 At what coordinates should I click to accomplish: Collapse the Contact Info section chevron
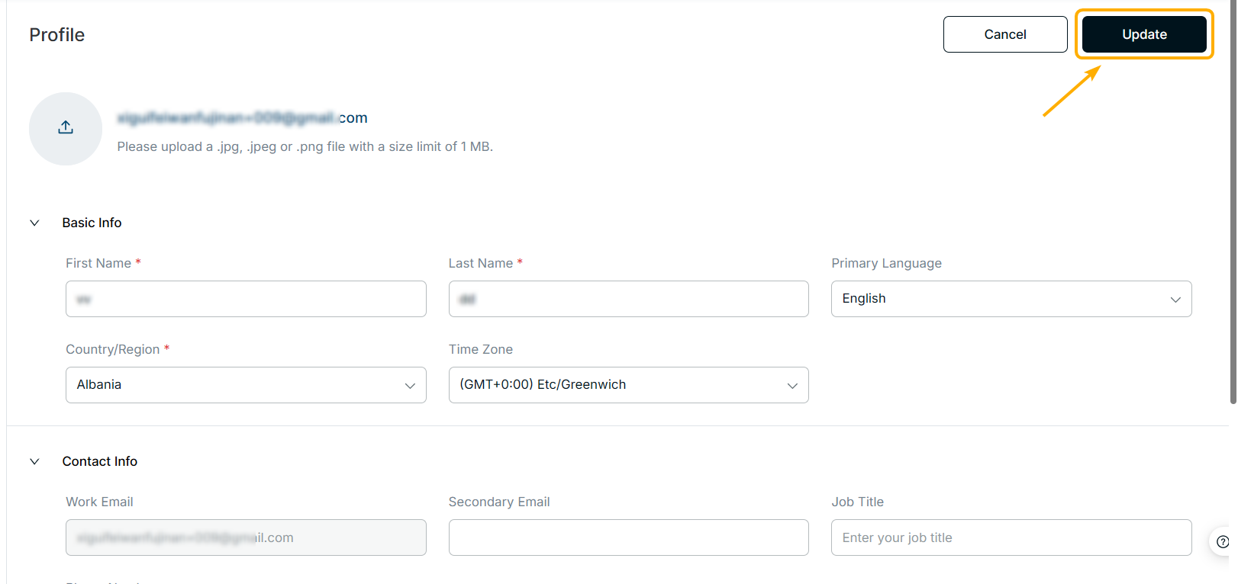[34, 461]
